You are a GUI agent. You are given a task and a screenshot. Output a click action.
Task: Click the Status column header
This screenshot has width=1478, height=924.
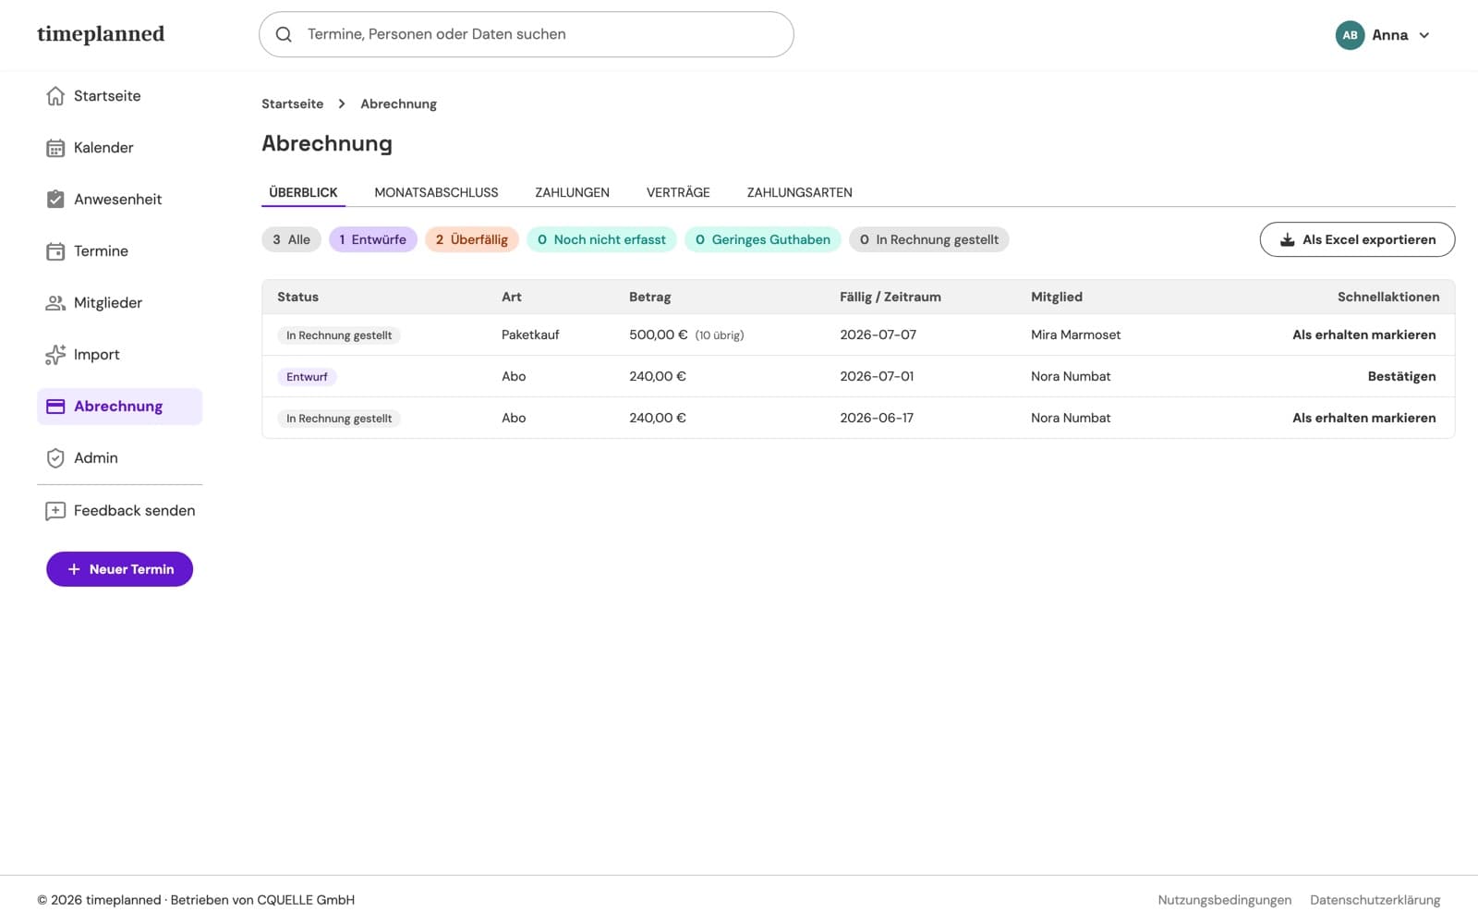click(297, 297)
